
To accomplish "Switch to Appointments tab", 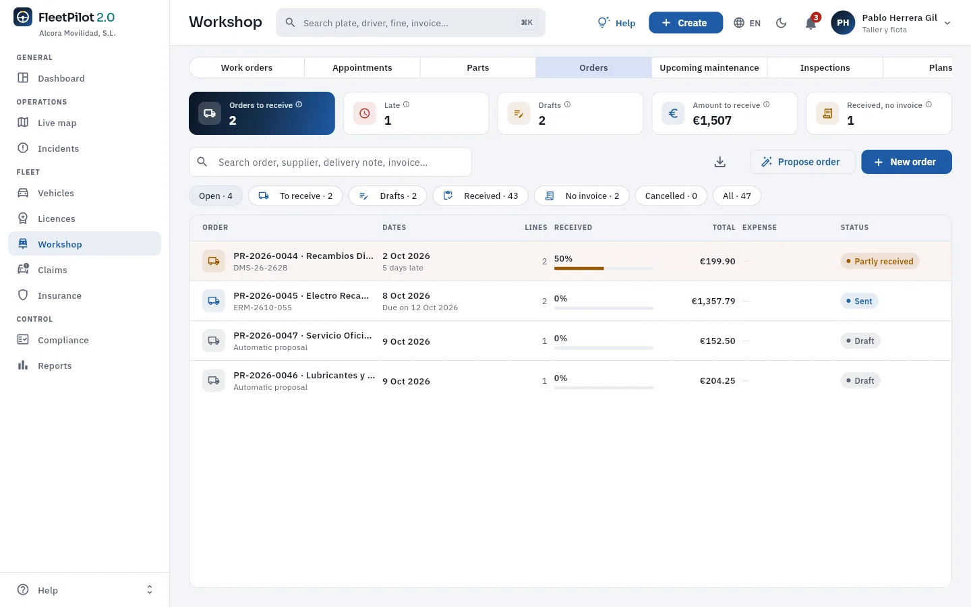I will tap(362, 67).
